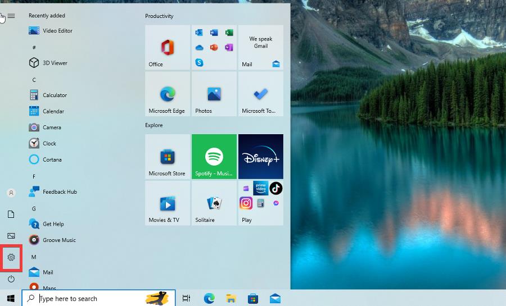Viewport: 506px width, 306px height.
Task: Open OneDrive in the Office apps tile
Action: (x=199, y=48)
